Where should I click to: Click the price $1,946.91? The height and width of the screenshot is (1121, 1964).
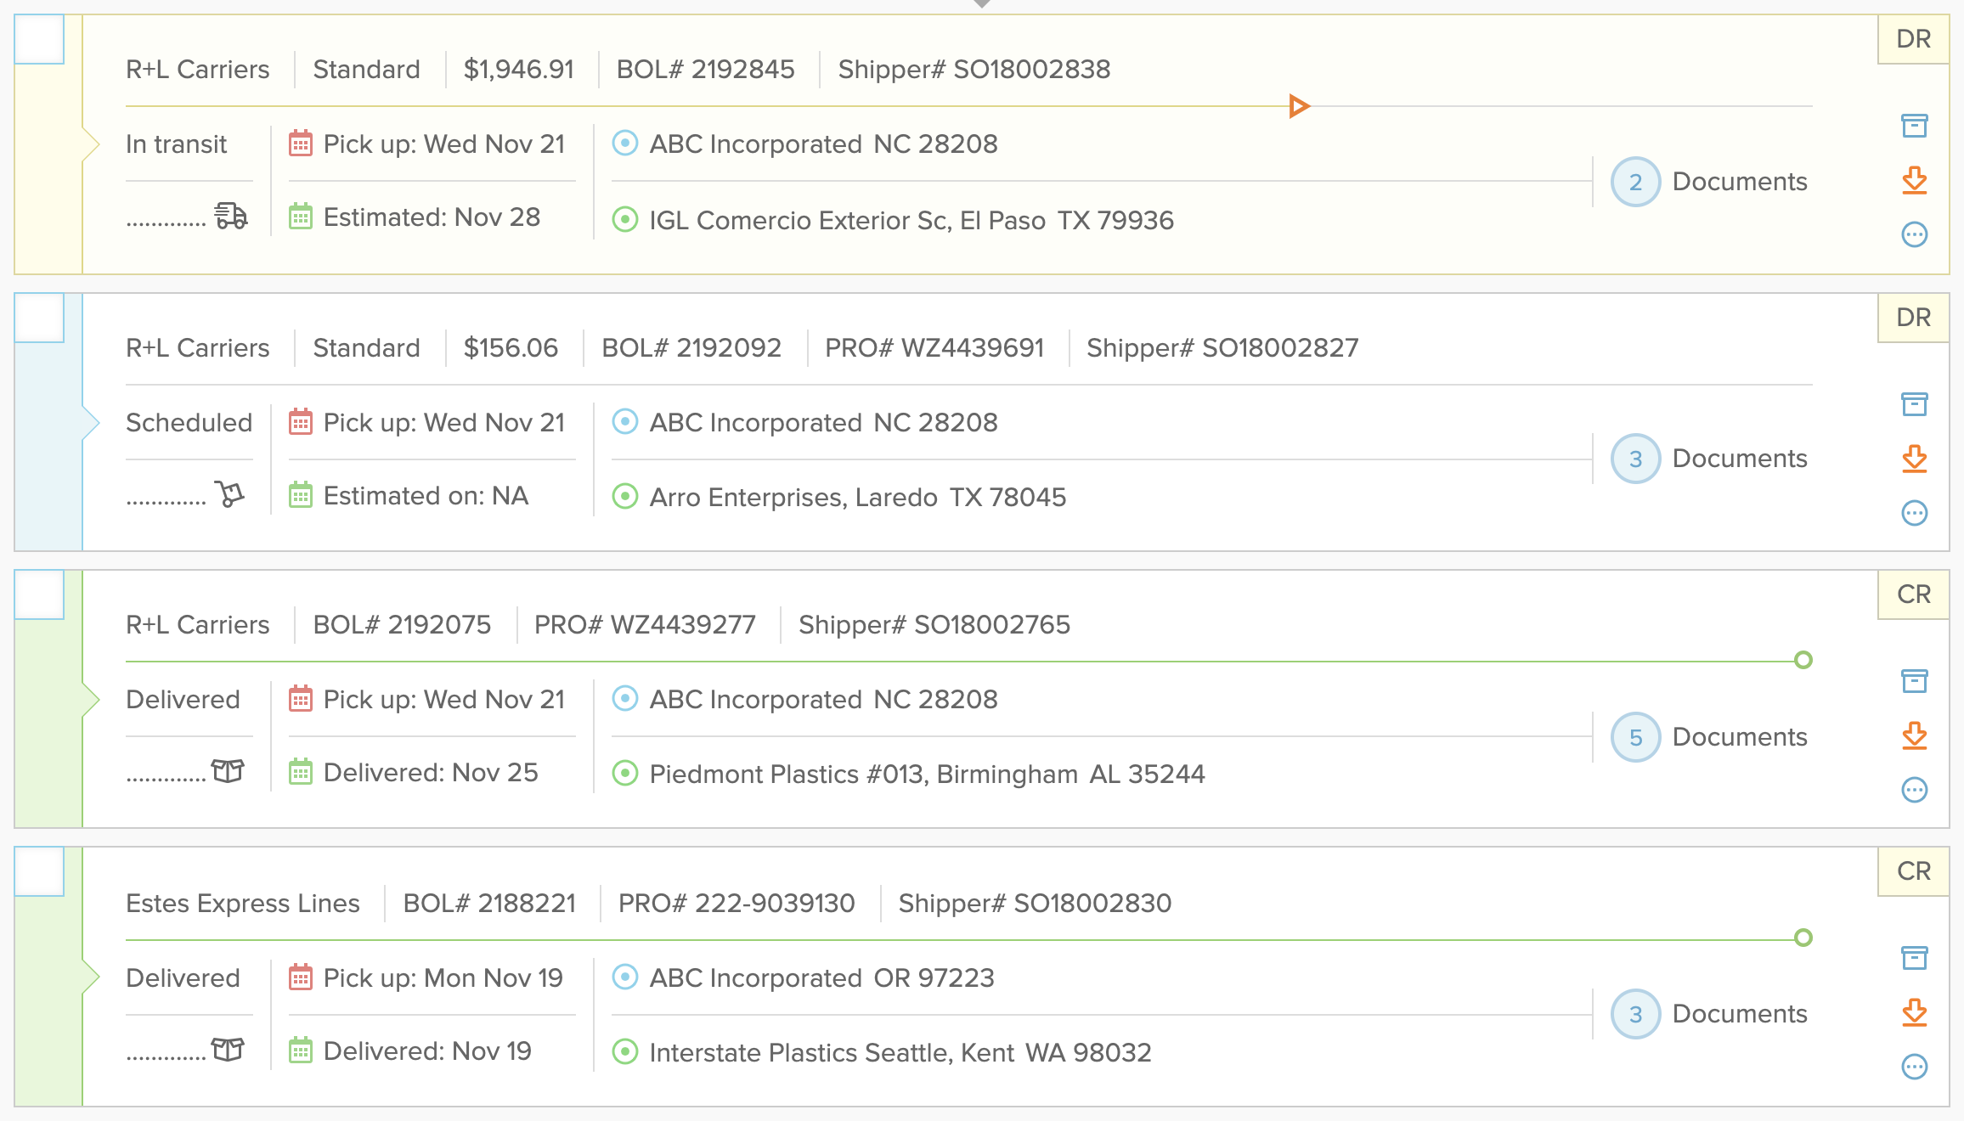(x=519, y=70)
